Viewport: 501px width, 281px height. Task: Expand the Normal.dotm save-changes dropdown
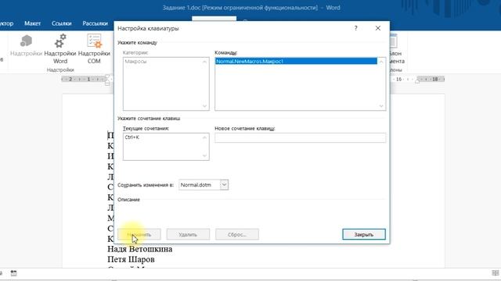coord(224,185)
